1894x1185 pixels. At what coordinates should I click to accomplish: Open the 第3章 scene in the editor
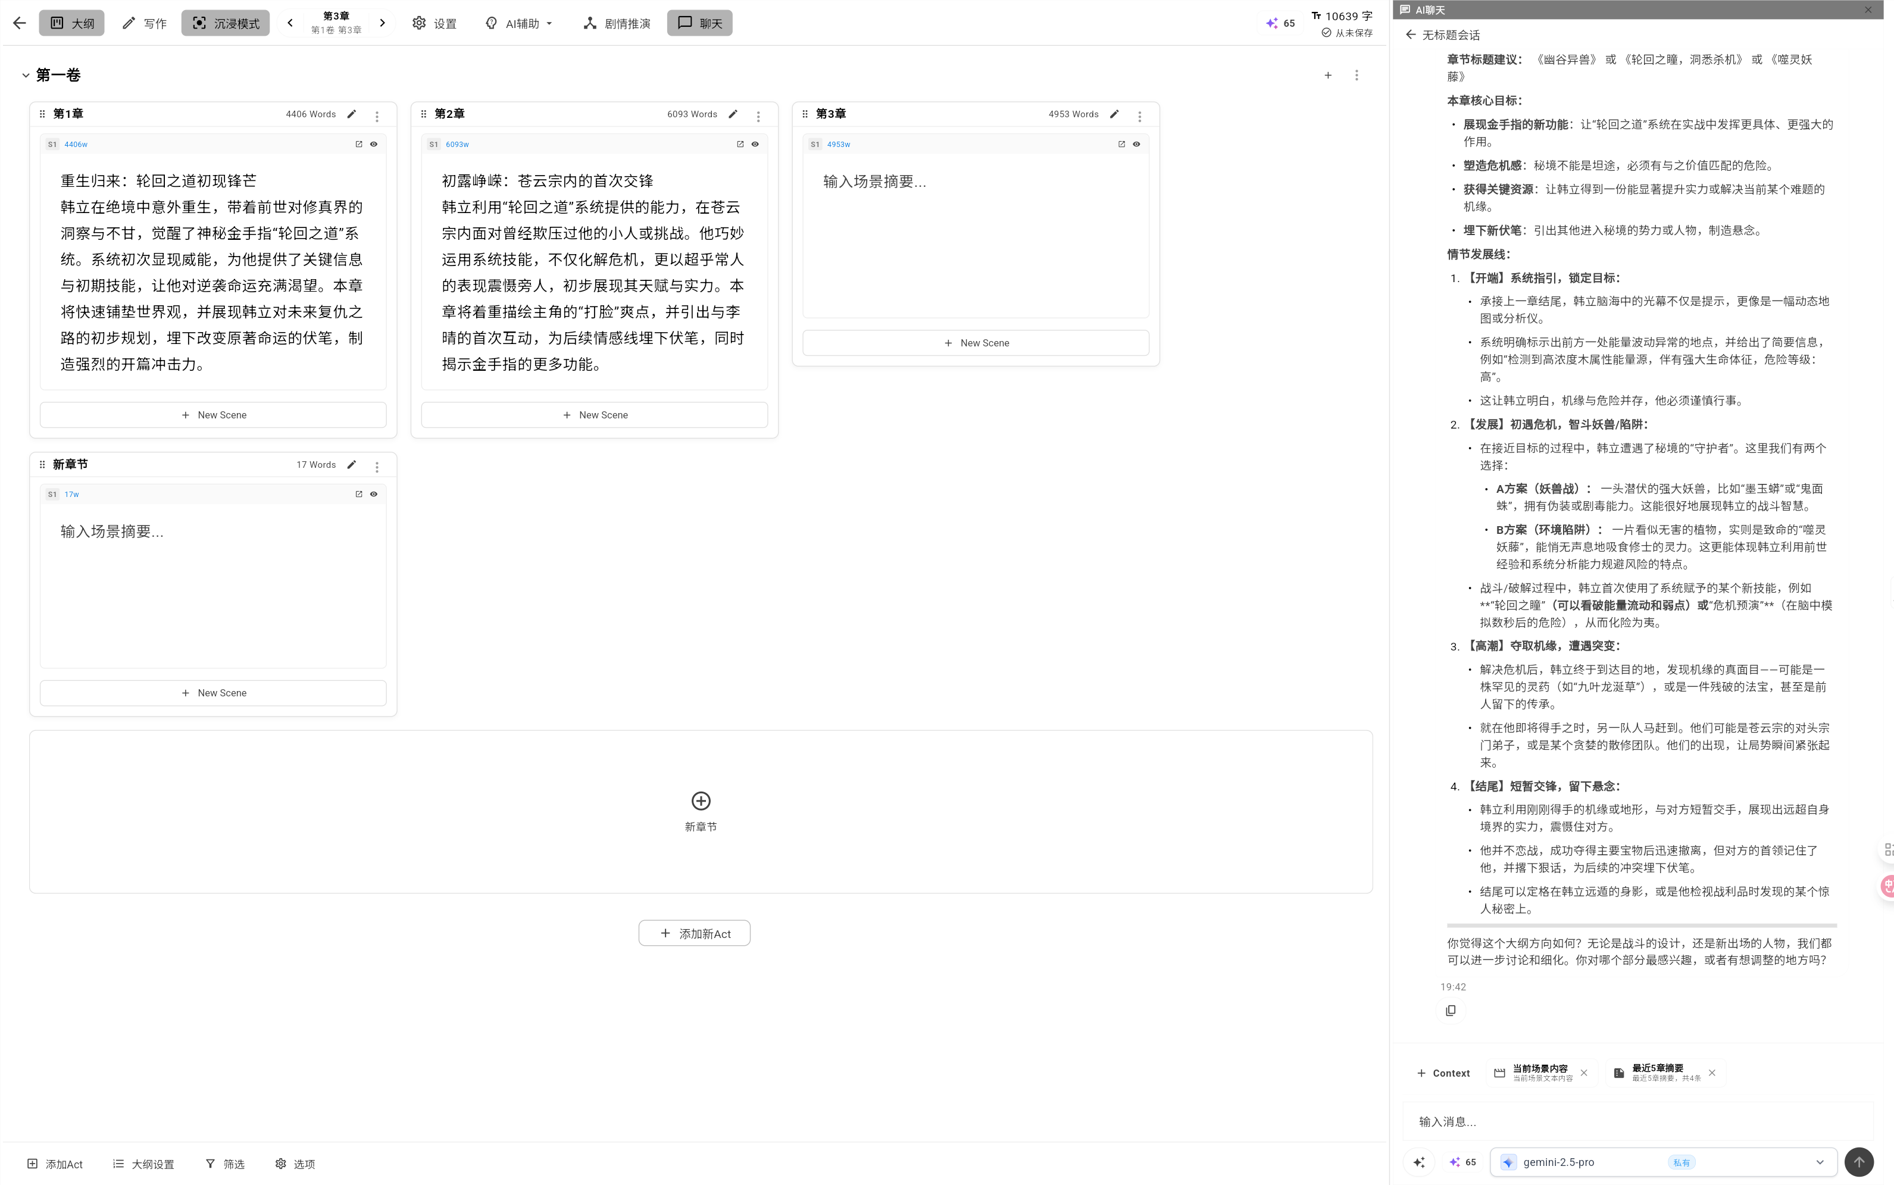[x=1121, y=144]
